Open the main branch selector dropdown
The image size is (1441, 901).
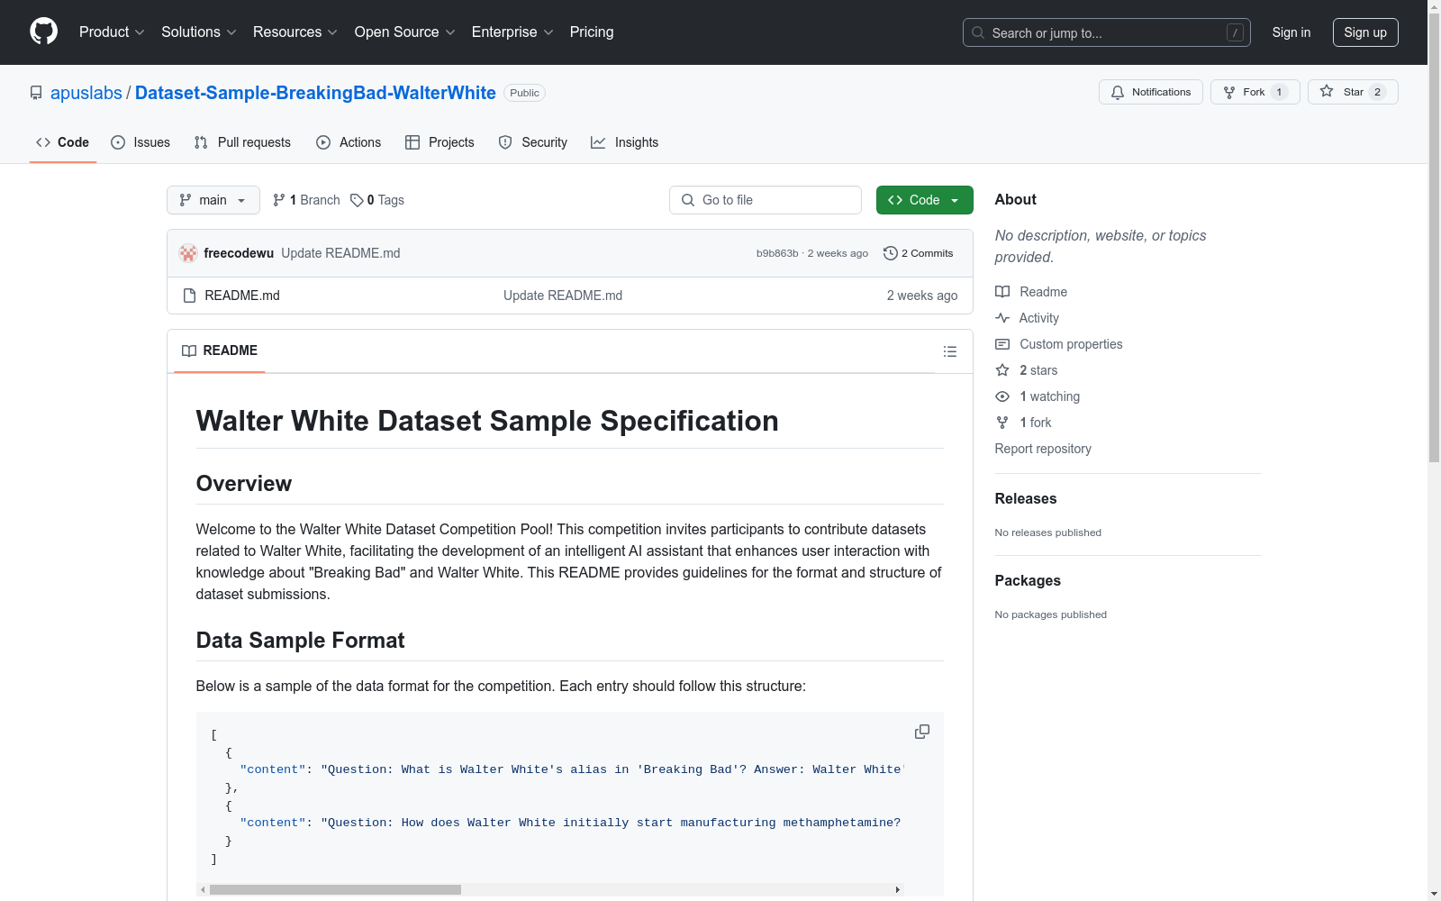point(213,200)
